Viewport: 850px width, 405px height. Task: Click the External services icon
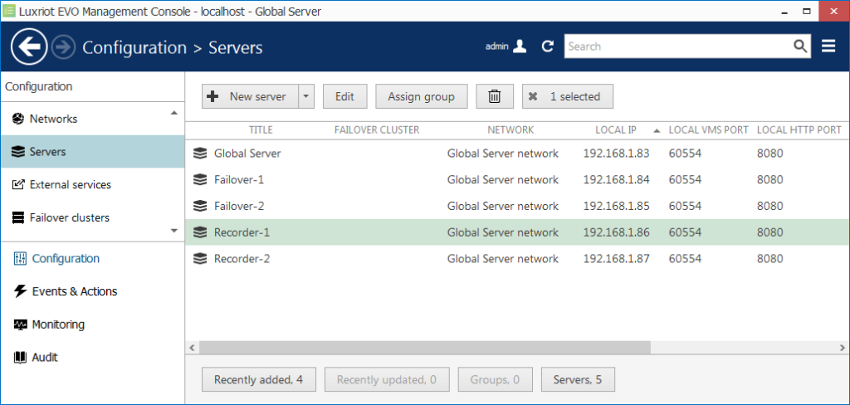[18, 185]
